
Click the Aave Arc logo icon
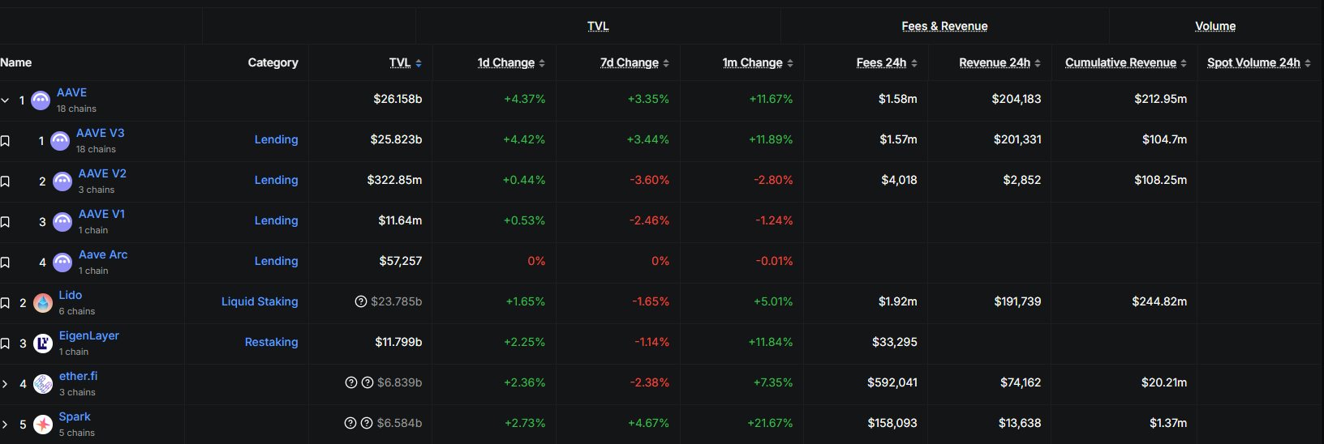(62, 263)
